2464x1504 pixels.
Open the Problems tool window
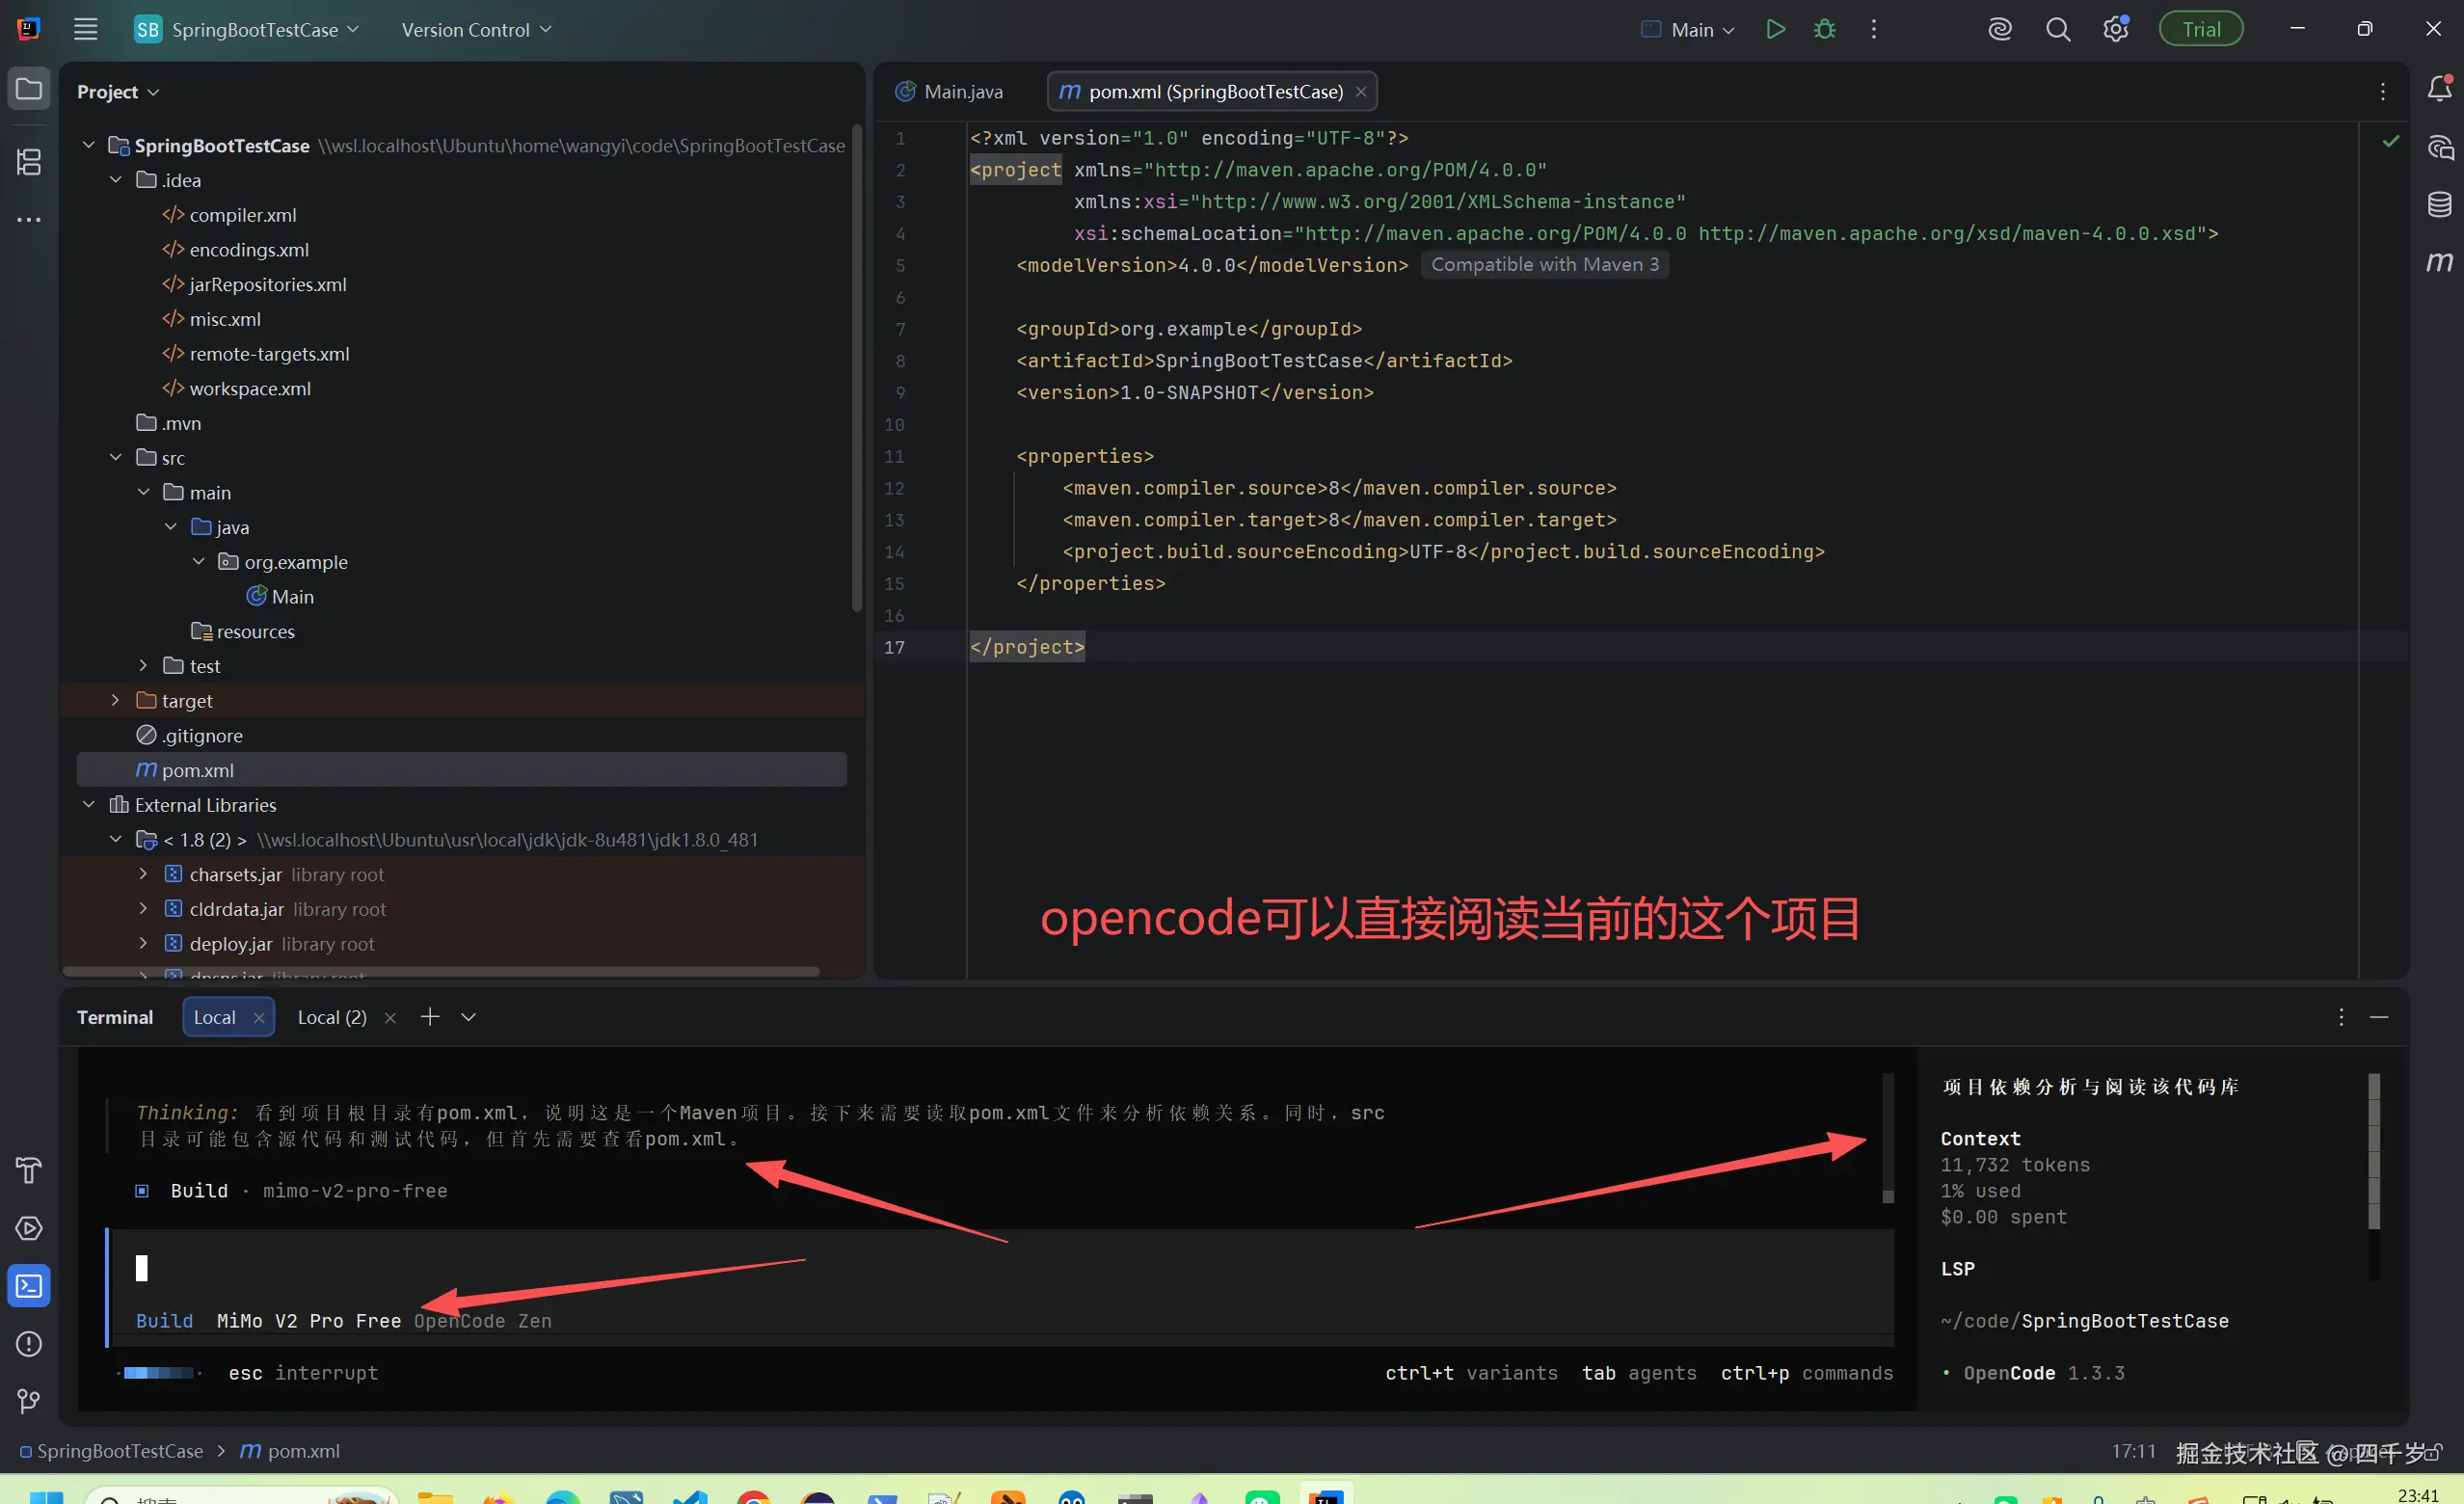click(28, 1344)
